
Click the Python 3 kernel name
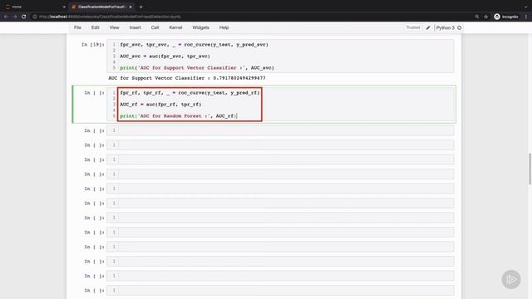tap(445, 27)
